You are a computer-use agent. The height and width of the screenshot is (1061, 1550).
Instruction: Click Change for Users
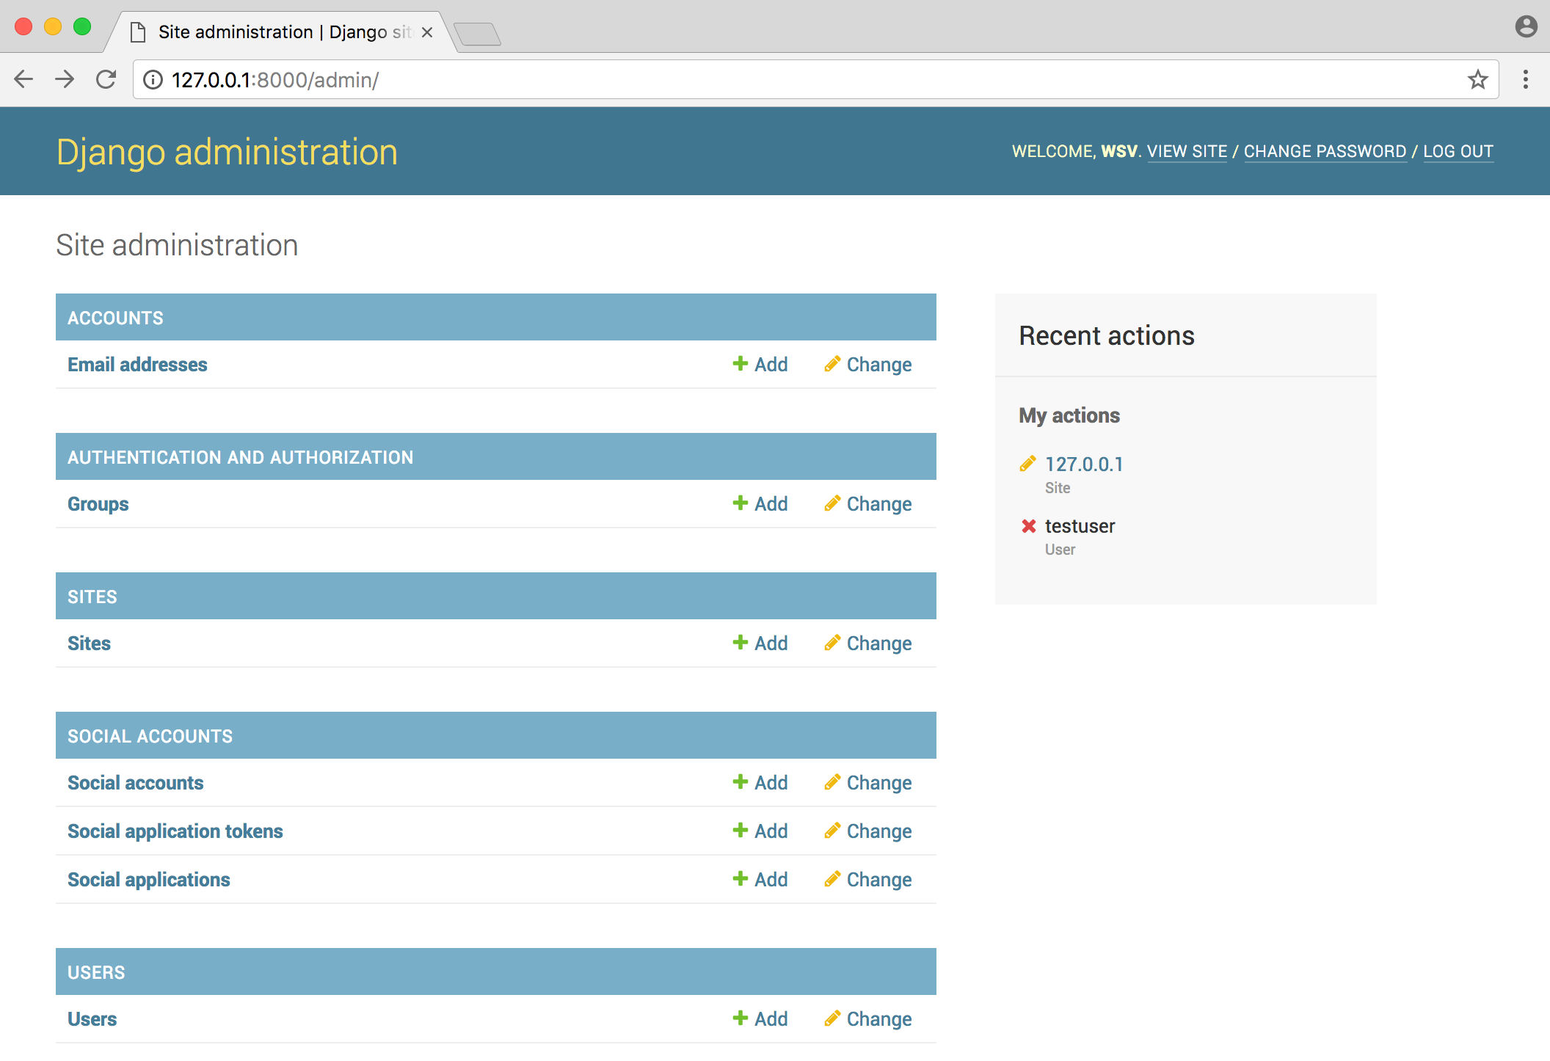click(x=867, y=1019)
